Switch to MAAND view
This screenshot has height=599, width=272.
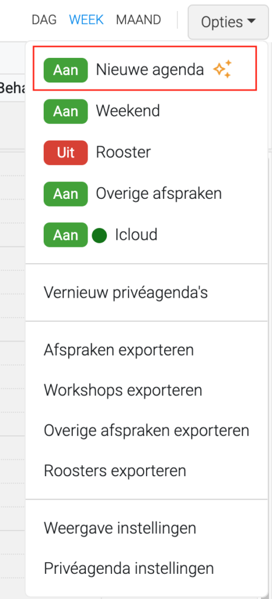pos(138,20)
